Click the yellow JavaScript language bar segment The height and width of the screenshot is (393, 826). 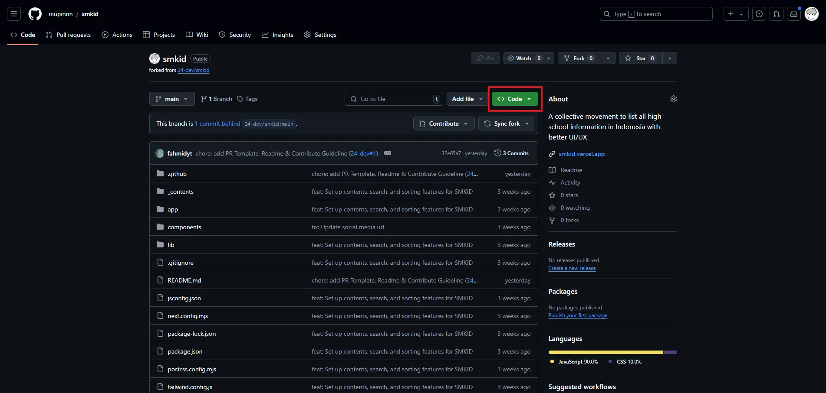pos(606,352)
